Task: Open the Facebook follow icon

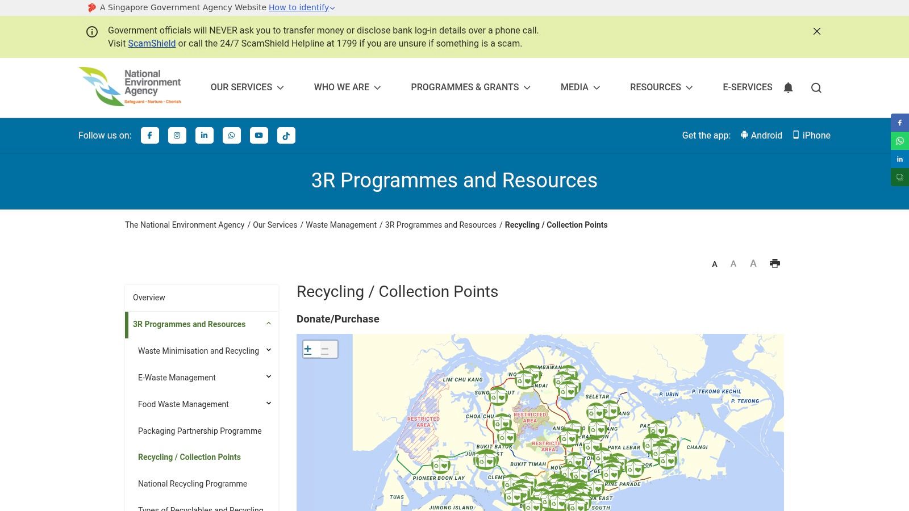Action: coord(150,135)
